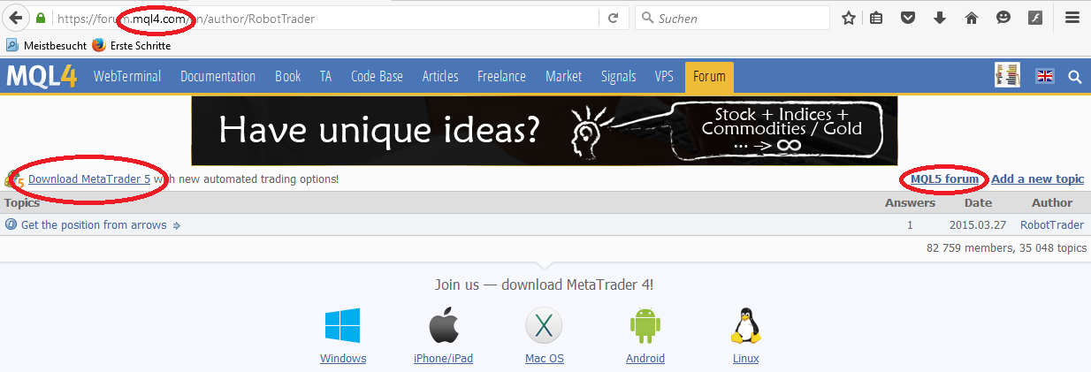Click the Apple iPhone/iPad icon
The image size is (1091, 372).
coord(444,325)
